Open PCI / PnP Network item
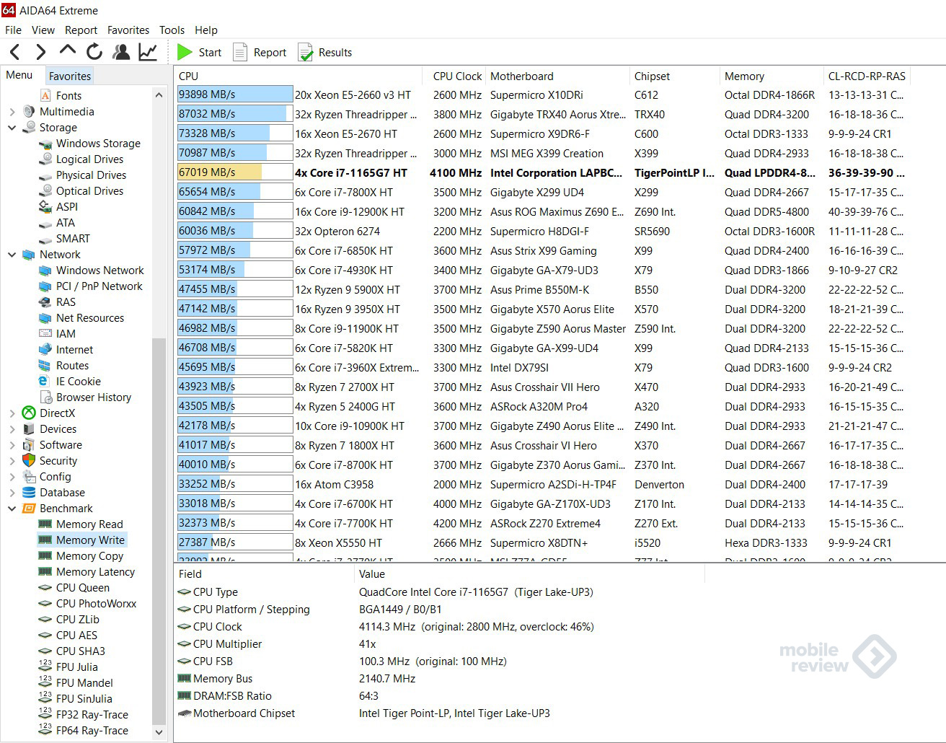The height and width of the screenshot is (743, 946). 99,286
